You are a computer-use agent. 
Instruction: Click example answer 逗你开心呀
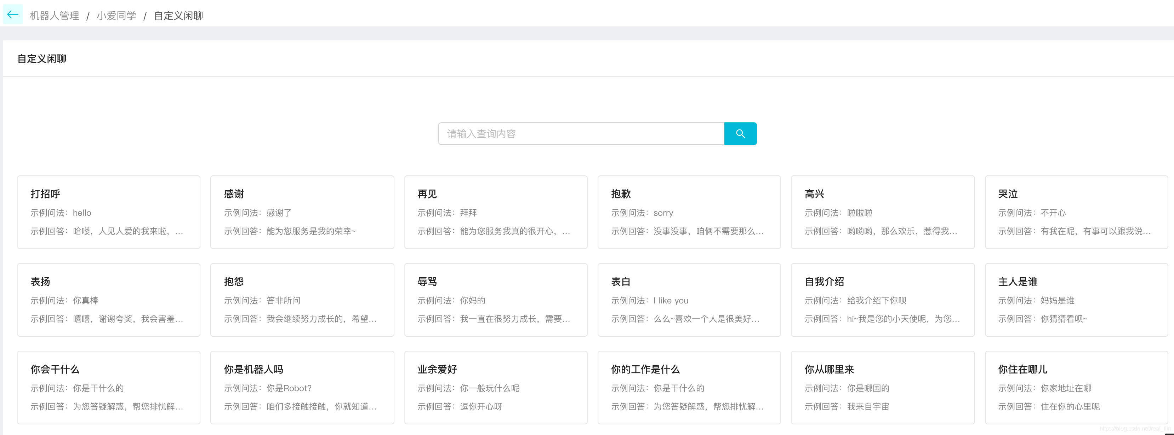481,407
